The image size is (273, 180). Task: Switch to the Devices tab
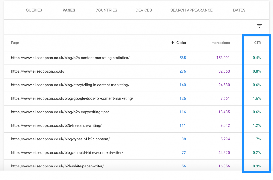(144, 10)
